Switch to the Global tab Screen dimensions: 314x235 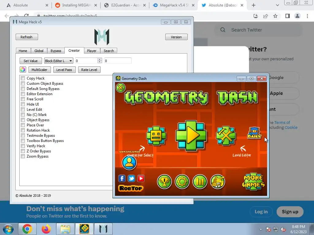(39, 51)
